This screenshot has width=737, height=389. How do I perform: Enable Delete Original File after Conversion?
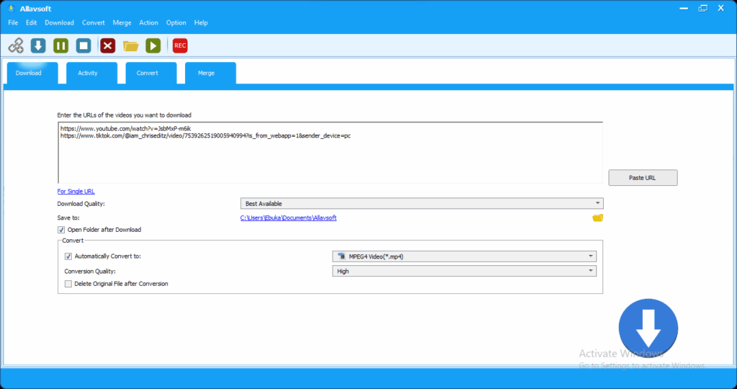68,284
